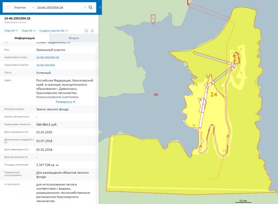Select the cadastral value 586 884,5 руб.

[46, 124]
